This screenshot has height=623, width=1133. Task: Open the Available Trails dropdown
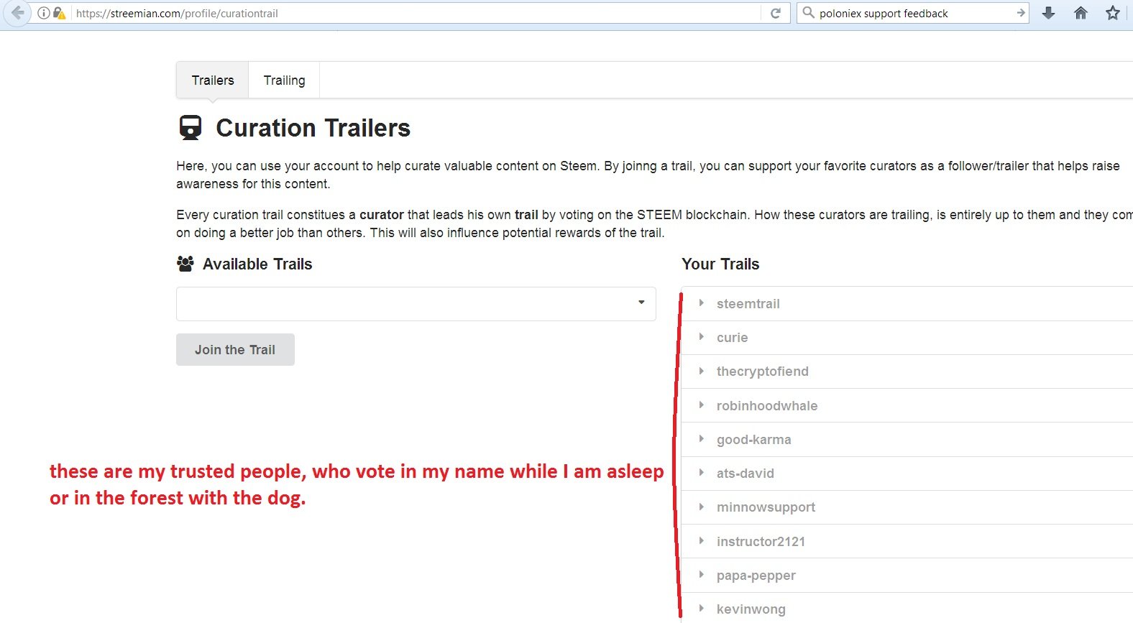click(x=416, y=304)
